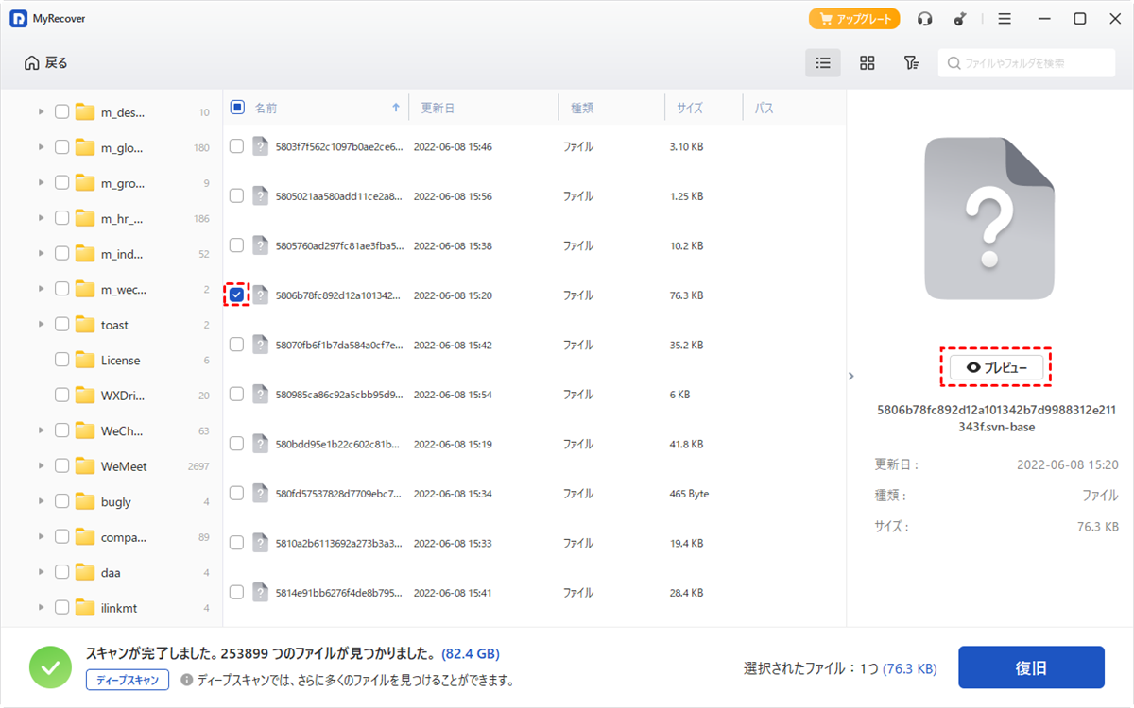Viewport: 1134px width, 708px height.
Task: Click the bugly folder icon
Action: pyautogui.click(x=85, y=502)
